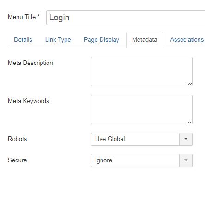The image size is (205, 218).
Task: Click the Secure dropdown arrow button
Action: [x=186, y=160]
